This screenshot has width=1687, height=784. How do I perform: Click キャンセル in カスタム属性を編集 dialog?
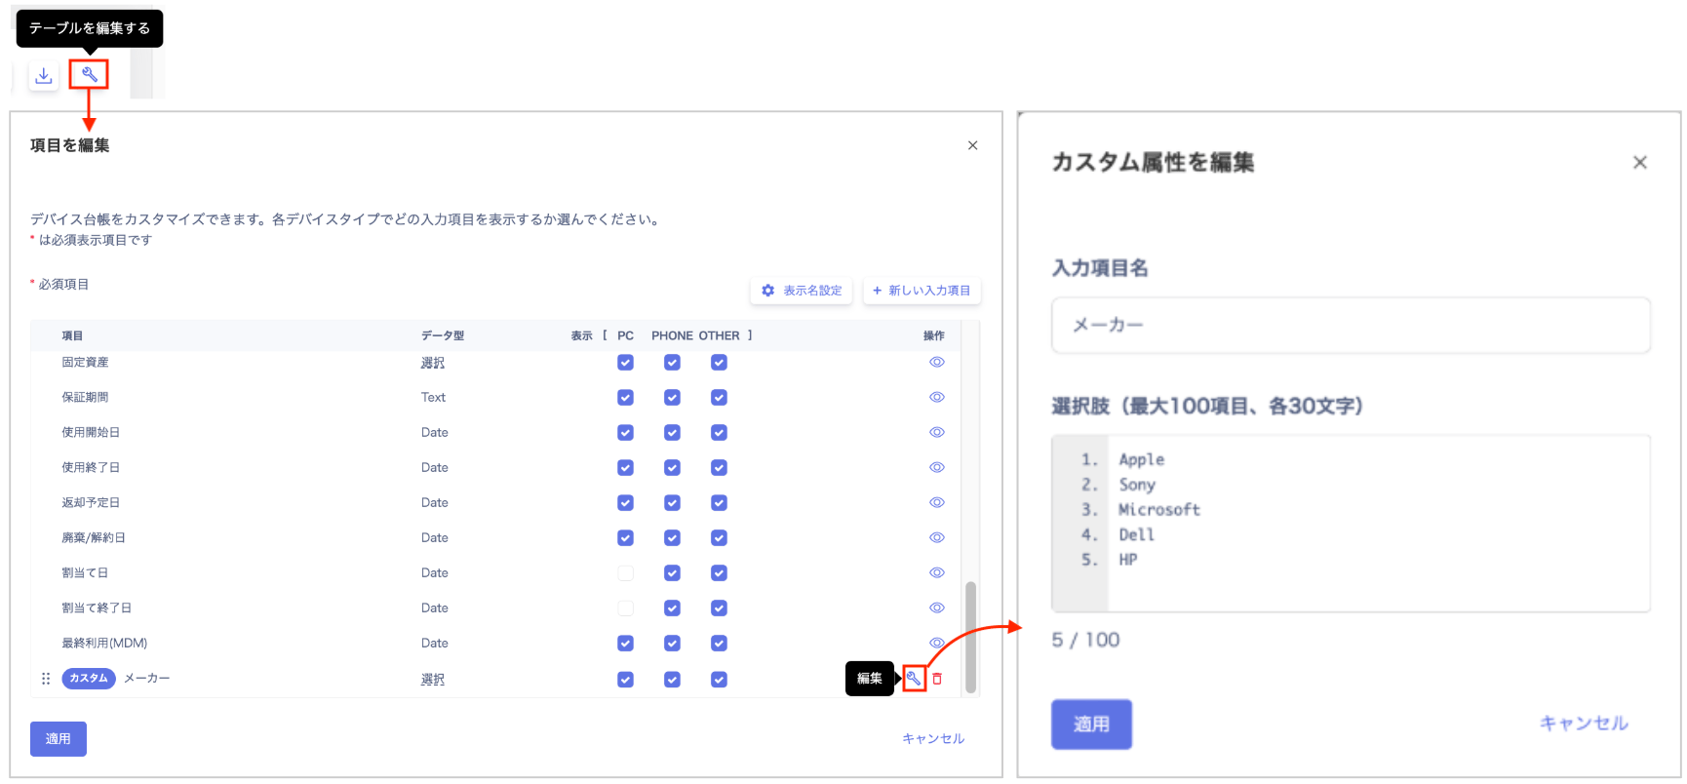pos(1584,724)
